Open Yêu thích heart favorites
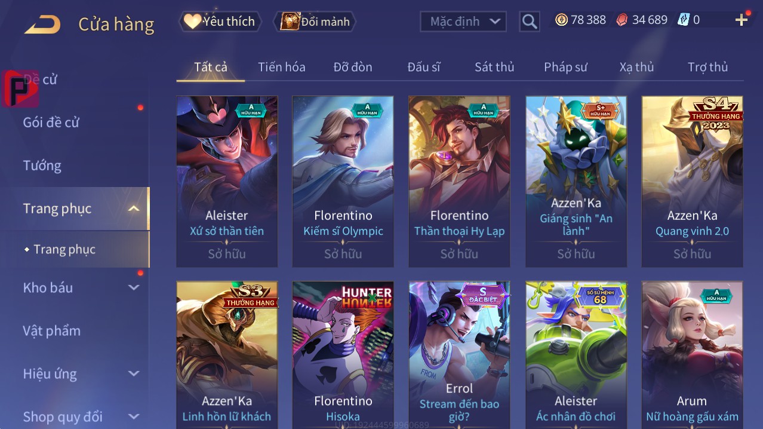Screen dimensions: 763x429 click(220, 22)
